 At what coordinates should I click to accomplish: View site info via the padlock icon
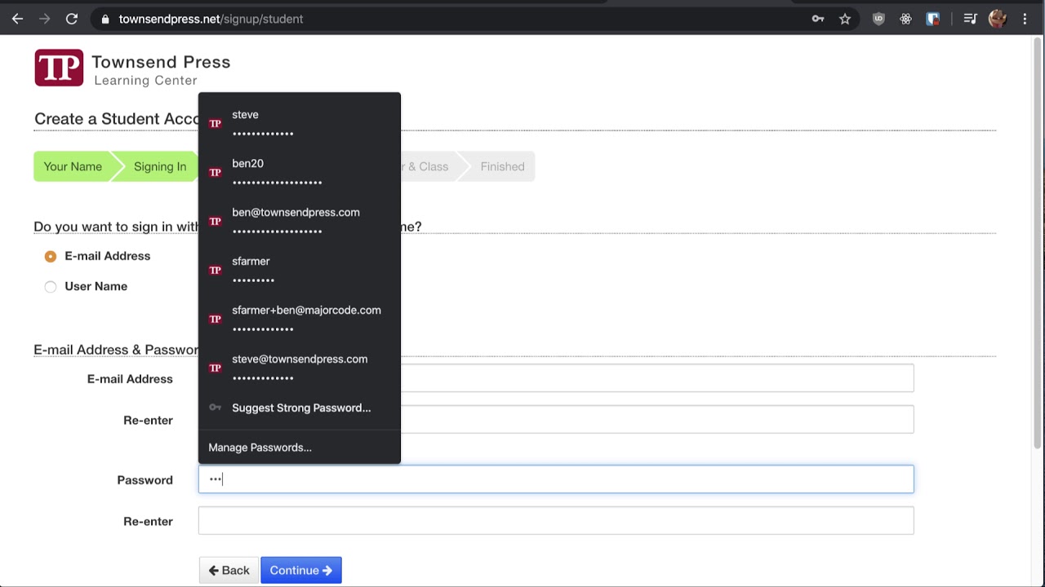point(104,19)
